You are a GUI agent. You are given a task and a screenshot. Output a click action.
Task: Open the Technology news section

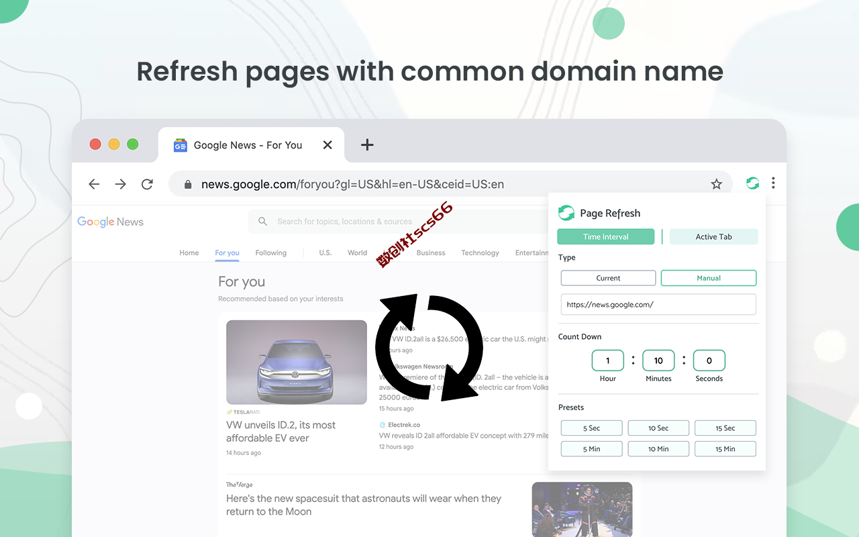[x=481, y=253]
